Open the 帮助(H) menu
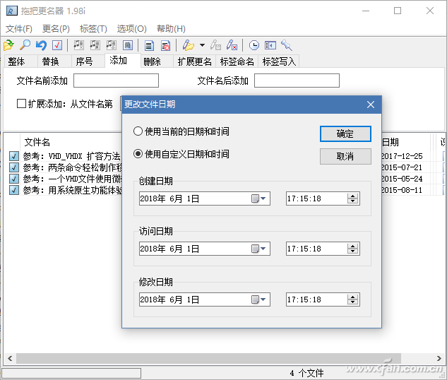The image size is (447, 380). [x=171, y=28]
